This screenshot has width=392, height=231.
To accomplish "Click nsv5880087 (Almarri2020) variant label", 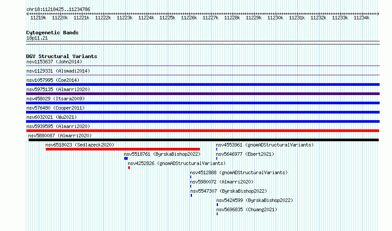I will pos(60,136).
